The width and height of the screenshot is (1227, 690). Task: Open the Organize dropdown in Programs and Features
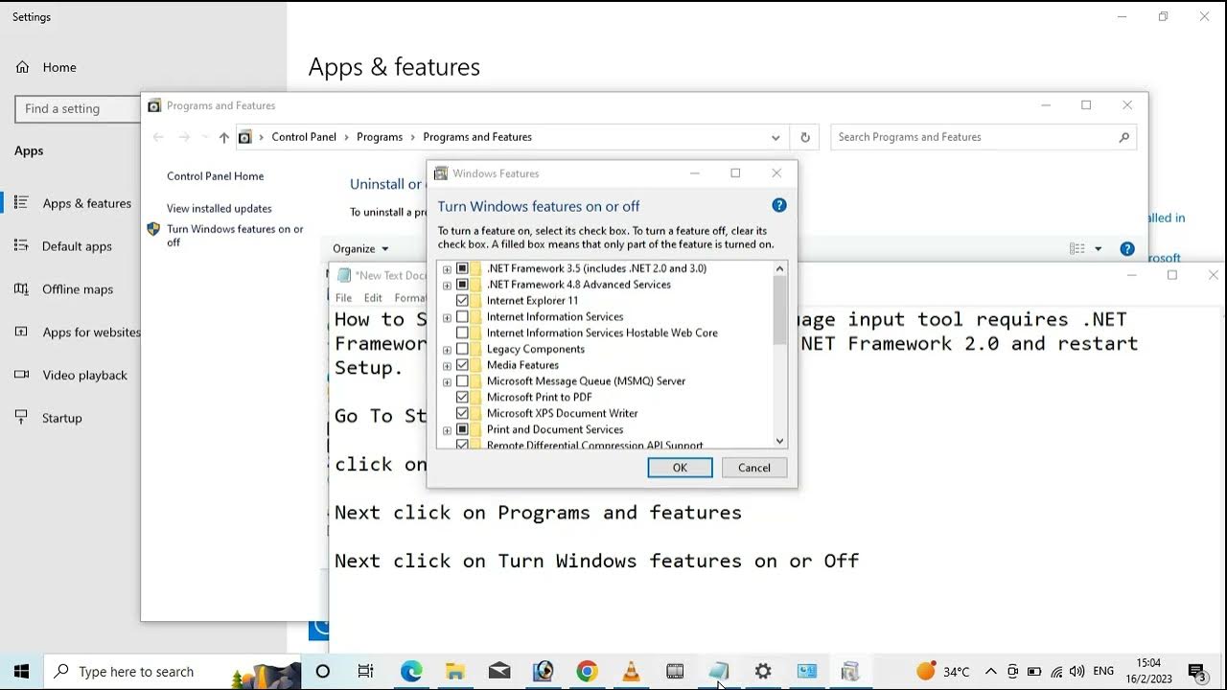click(360, 249)
